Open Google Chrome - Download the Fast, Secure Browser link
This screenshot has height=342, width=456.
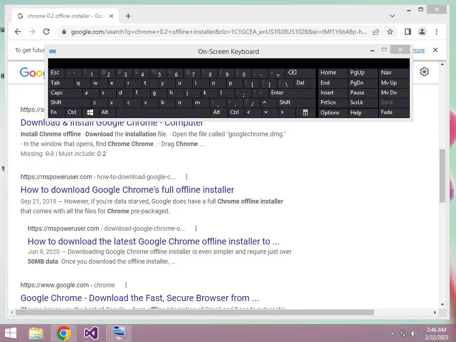click(x=139, y=298)
